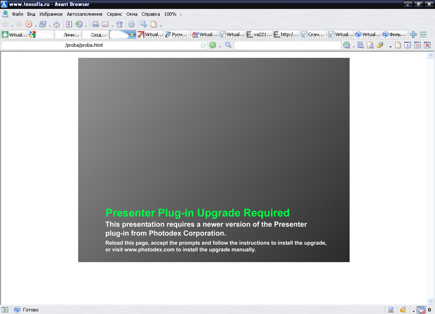Click the single window layout icon

click(407, 45)
